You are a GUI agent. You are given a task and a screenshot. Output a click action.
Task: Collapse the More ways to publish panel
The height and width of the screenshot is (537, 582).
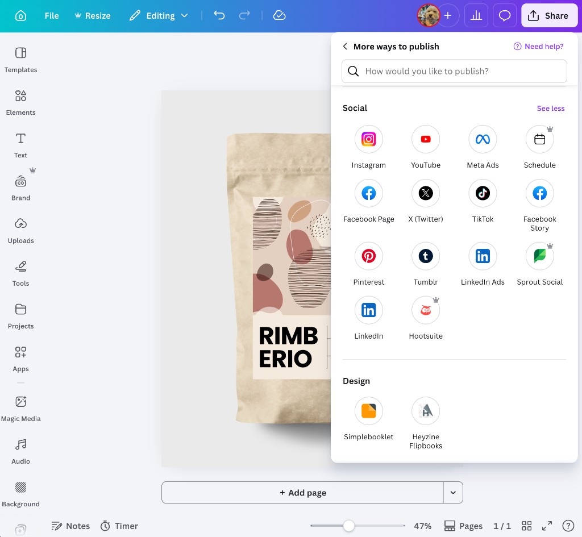345,46
